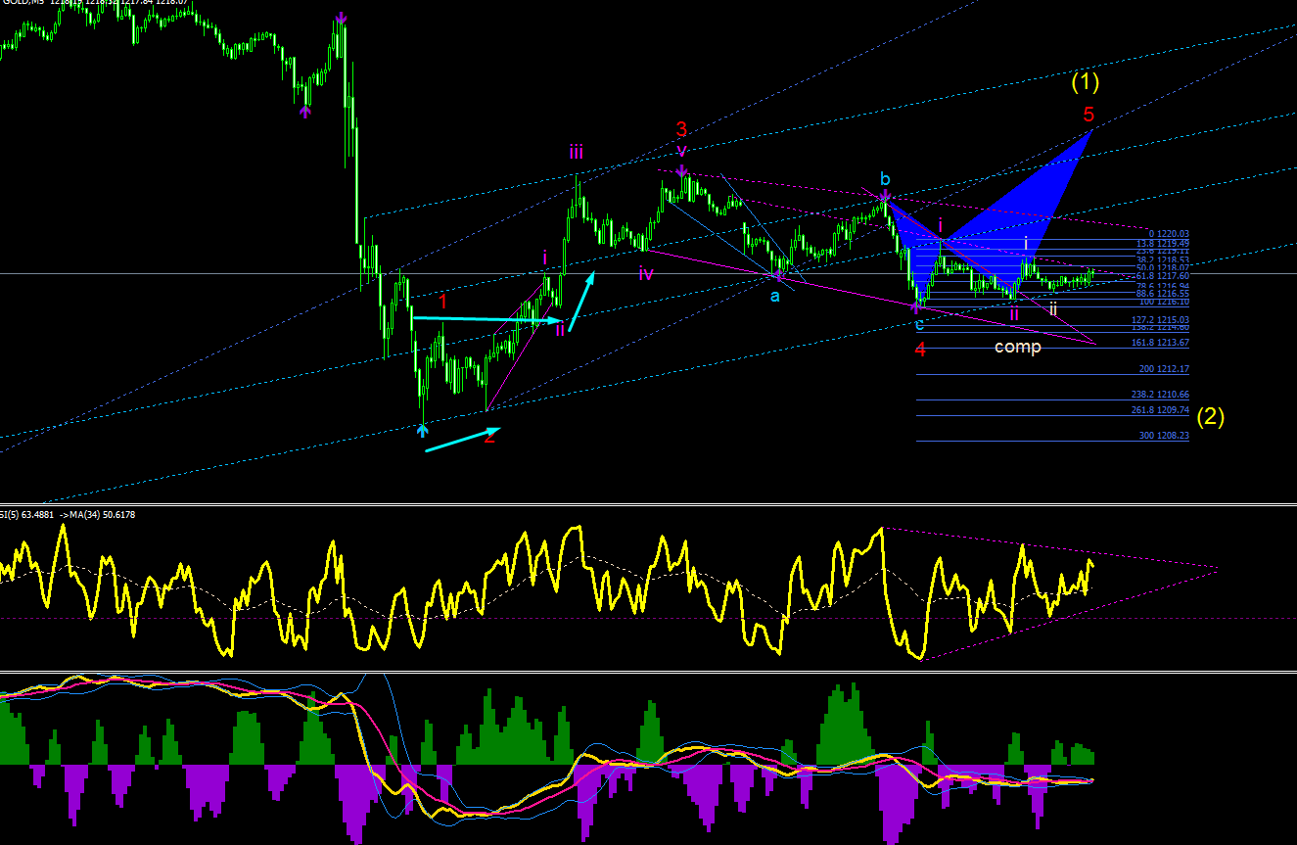Click the 238.2 1210.66 Fibonacci level label

[x=1161, y=394]
